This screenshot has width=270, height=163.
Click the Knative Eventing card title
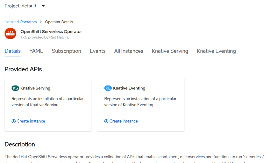(129, 88)
